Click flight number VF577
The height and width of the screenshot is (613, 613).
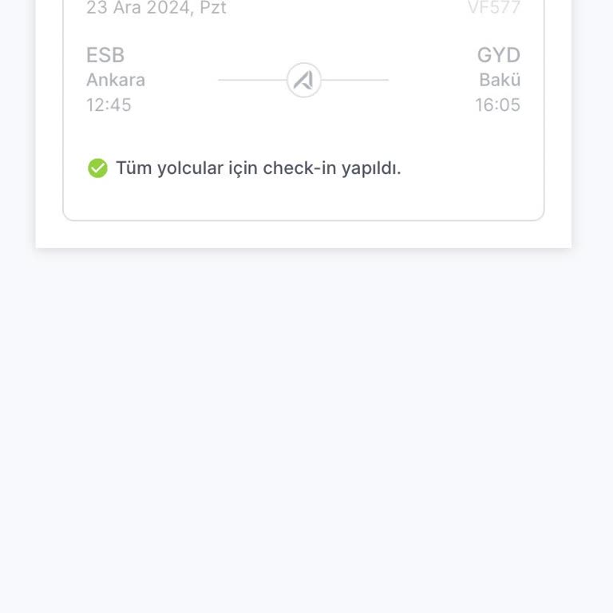(x=493, y=8)
